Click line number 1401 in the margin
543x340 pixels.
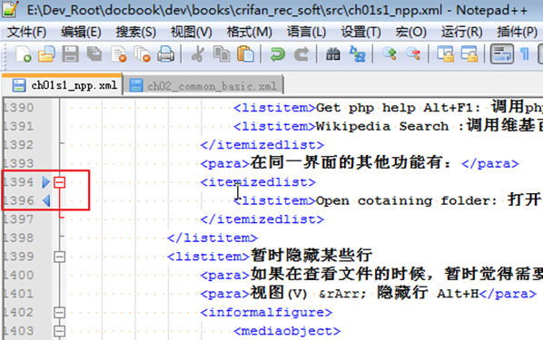(18, 294)
